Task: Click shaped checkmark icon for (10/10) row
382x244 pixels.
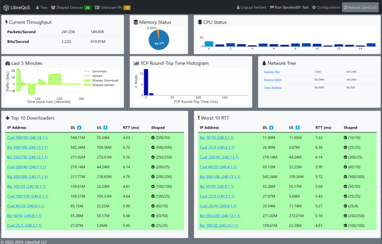Action: click(x=345, y=138)
